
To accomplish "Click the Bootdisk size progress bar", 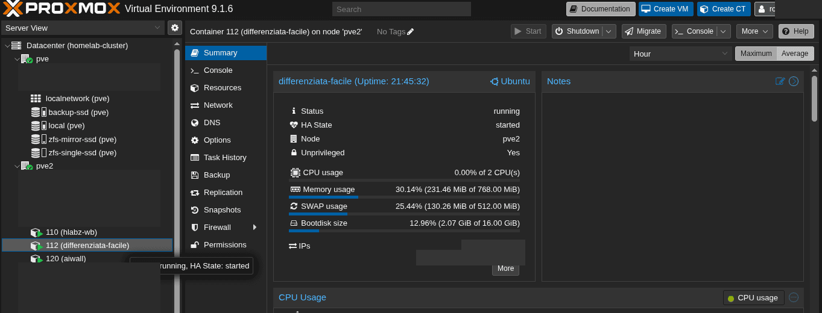I will point(404,231).
